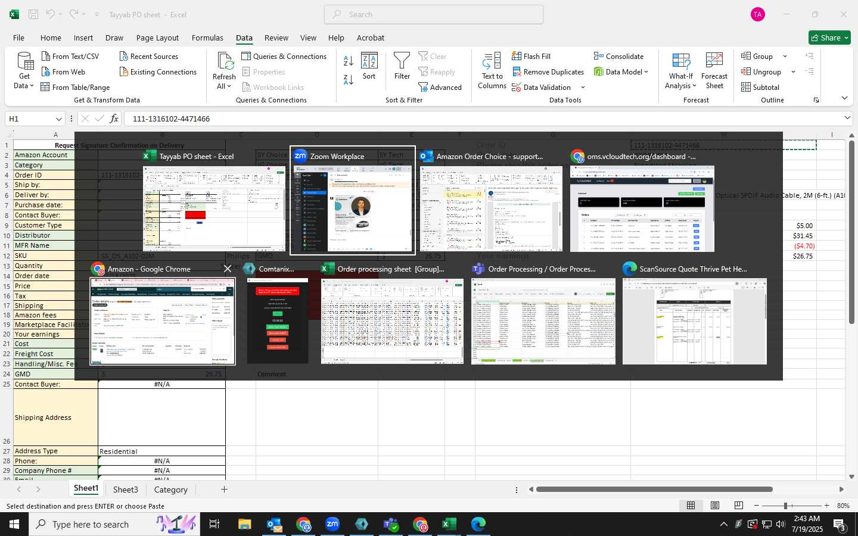858x536 pixels.
Task: Switch to Page Break Preview view
Action: [739, 506]
